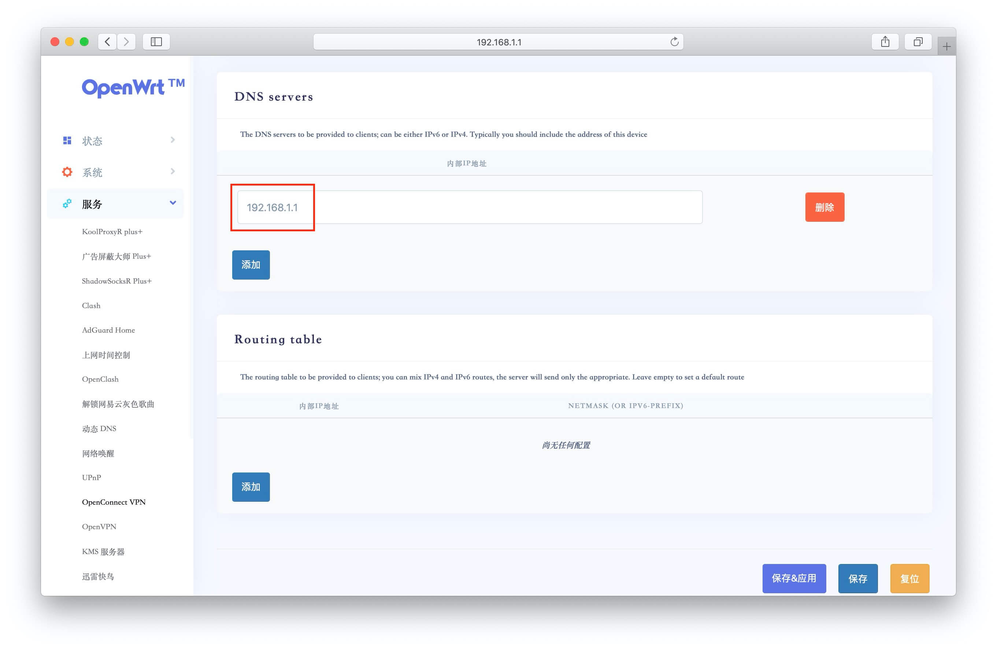Delete the 192.168.1.1 DNS entry
The image size is (997, 650).
coord(824,207)
